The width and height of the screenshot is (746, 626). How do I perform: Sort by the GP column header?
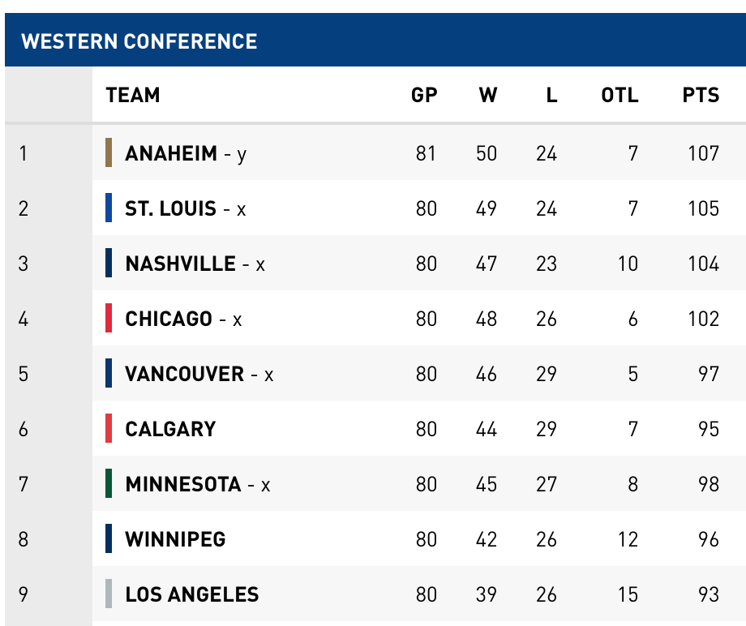pyautogui.click(x=424, y=95)
